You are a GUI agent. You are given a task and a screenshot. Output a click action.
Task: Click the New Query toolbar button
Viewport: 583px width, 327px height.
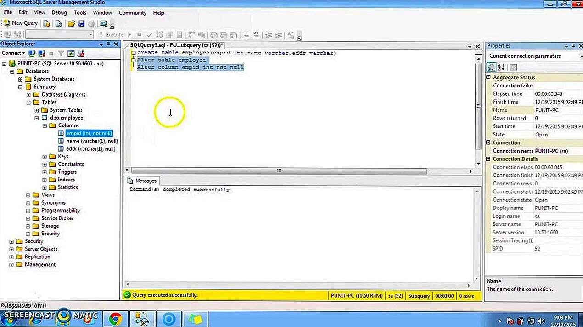pos(21,23)
